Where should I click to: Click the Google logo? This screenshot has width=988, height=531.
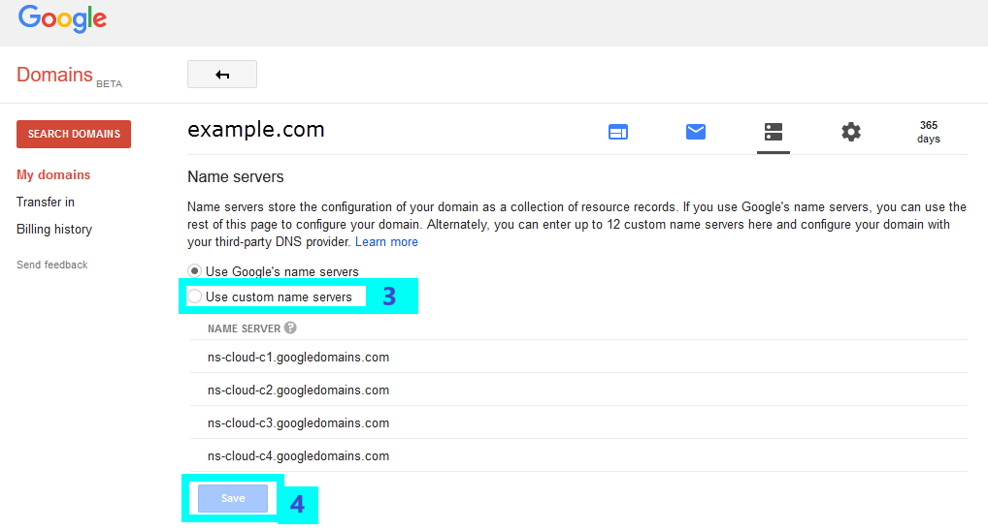click(62, 18)
